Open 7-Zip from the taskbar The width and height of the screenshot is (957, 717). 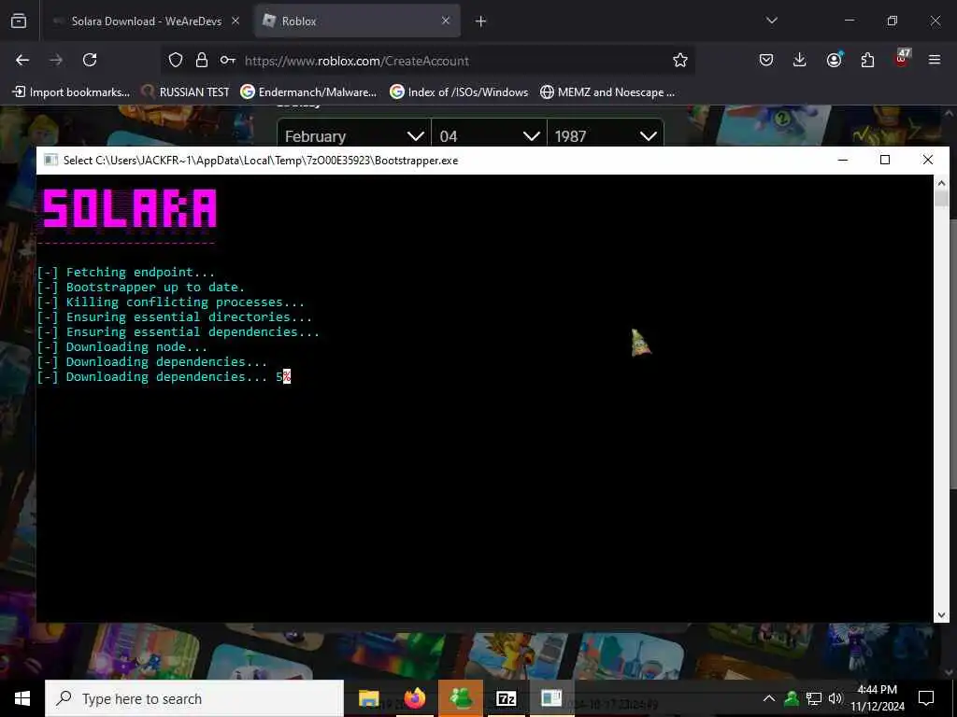tap(507, 698)
